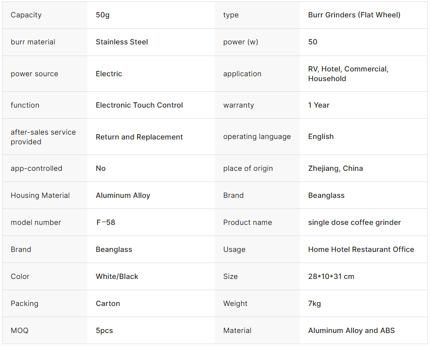This screenshot has height=347, width=430.
Task: Click the Home Hotel Restaurant Office value
Action: coord(361,250)
